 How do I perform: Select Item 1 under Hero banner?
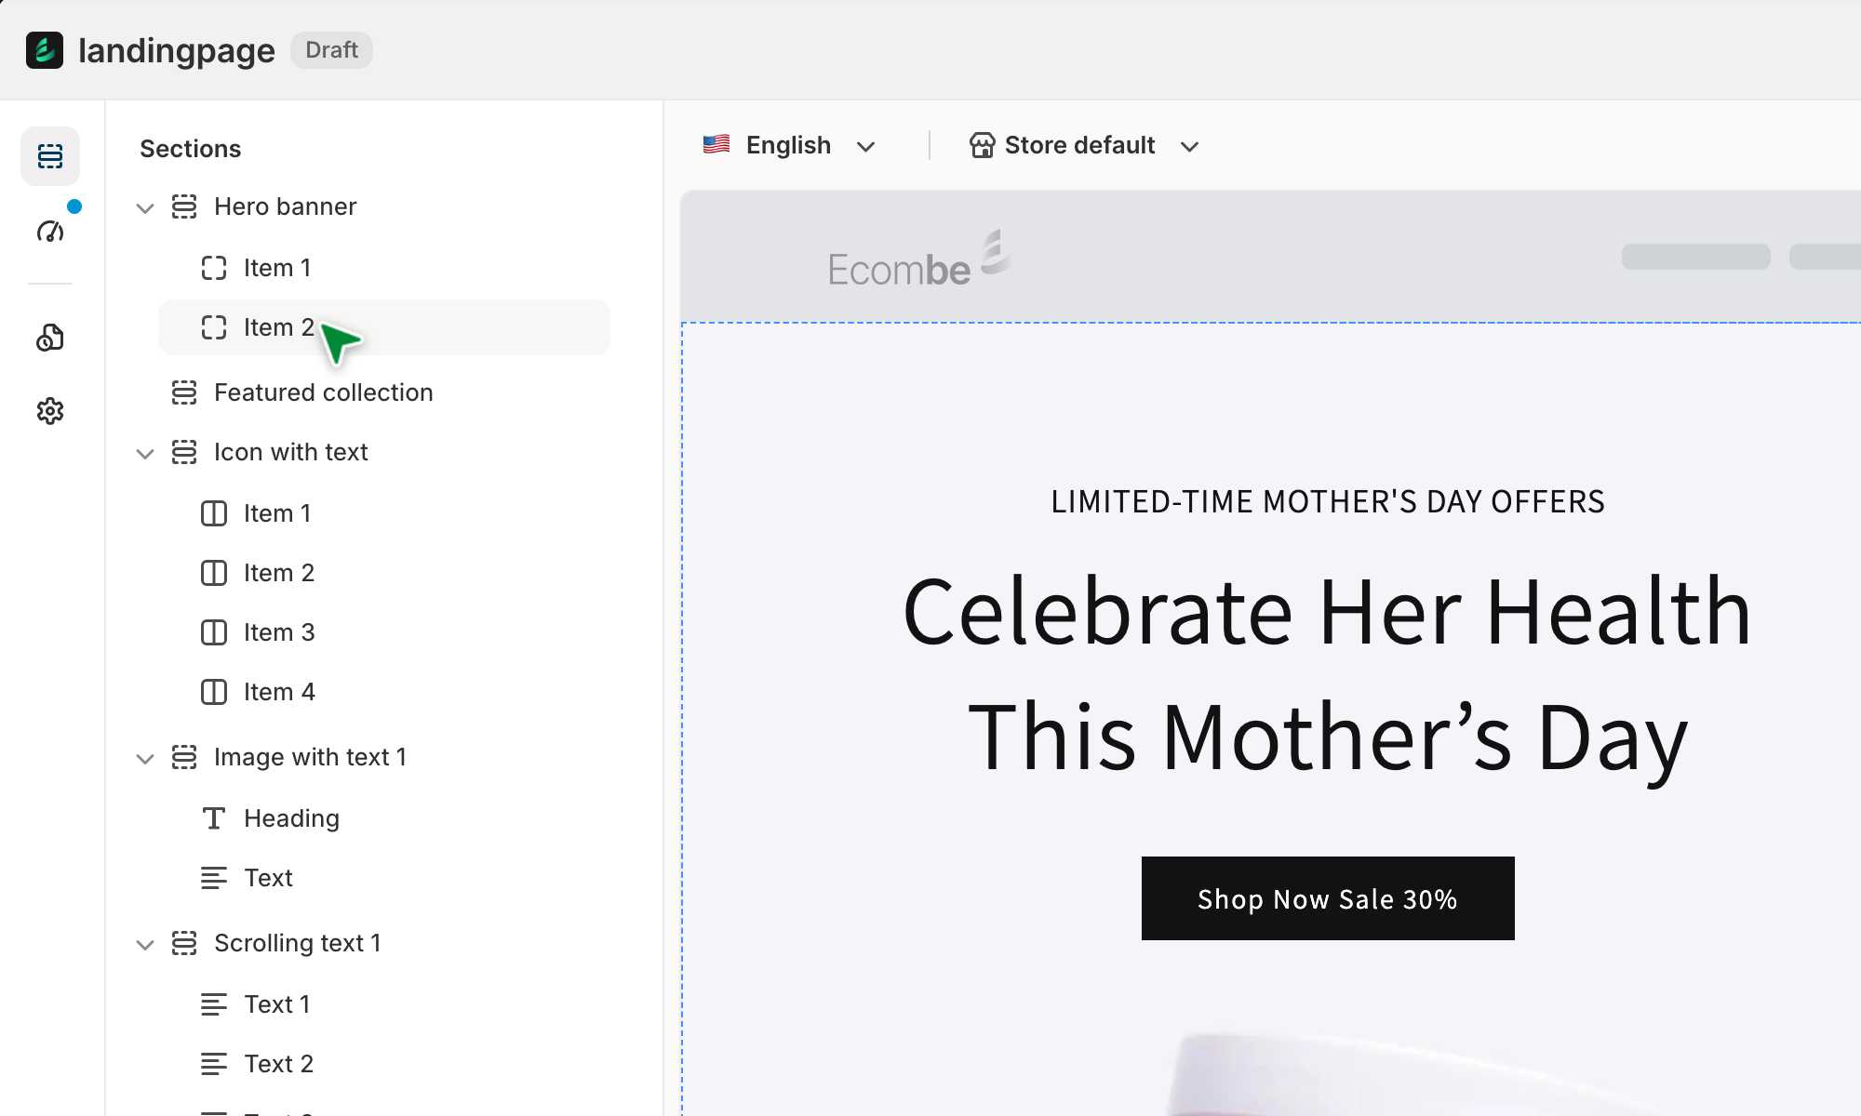tap(277, 268)
